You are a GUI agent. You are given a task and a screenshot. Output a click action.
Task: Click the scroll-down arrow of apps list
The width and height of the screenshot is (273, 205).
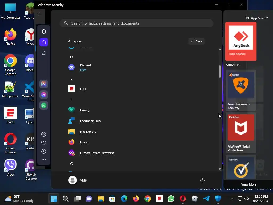(x=220, y=169)
